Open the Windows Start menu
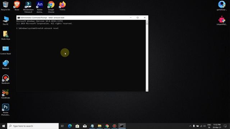The width and height of the screenshot is (230, 129). [4, 126]
